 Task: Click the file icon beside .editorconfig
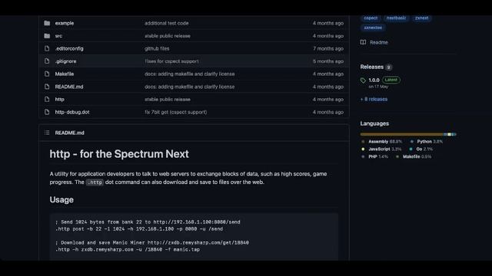click(x=47, y=48)
